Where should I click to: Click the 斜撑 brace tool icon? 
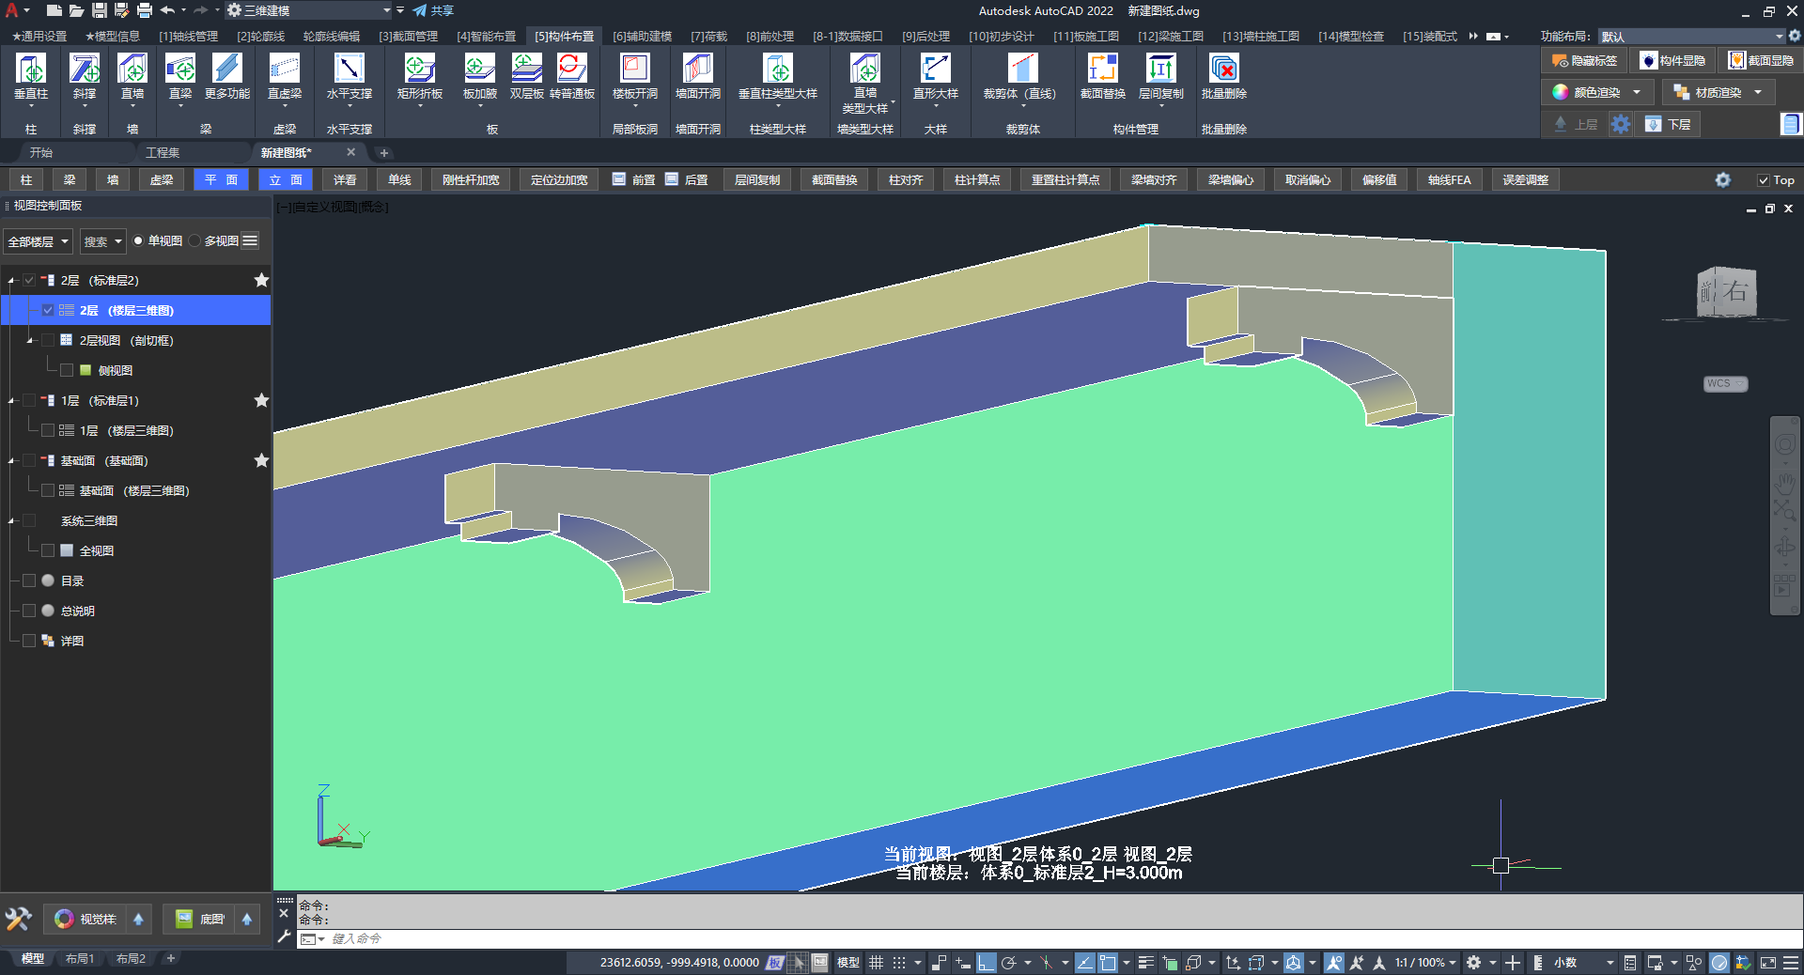[x=85, y=70]
